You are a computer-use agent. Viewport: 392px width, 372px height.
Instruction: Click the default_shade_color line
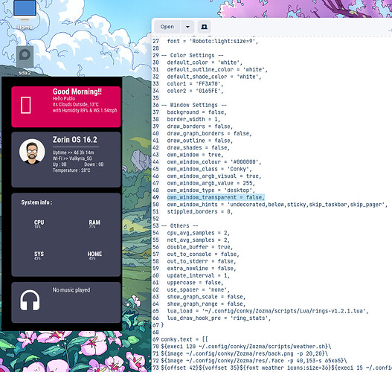click(x=214, y=77)
